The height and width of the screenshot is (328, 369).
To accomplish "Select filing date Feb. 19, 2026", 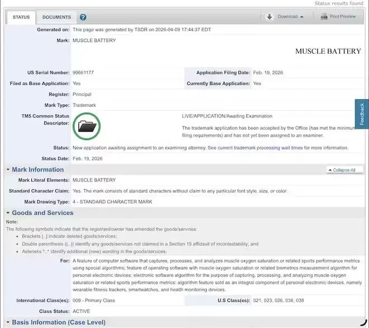I will 268,73.
